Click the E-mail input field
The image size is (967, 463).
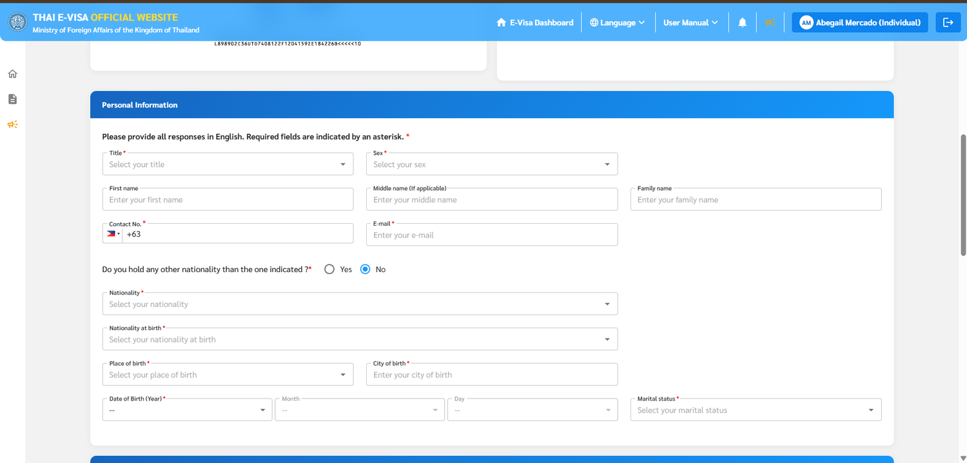point(492,235)
